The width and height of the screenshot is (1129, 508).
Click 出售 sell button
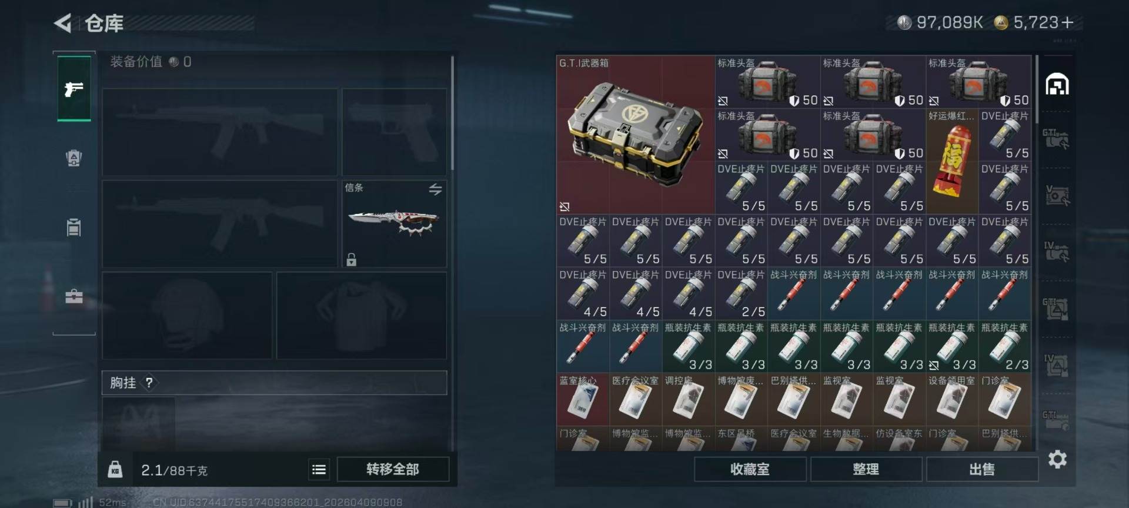point(982,469)
